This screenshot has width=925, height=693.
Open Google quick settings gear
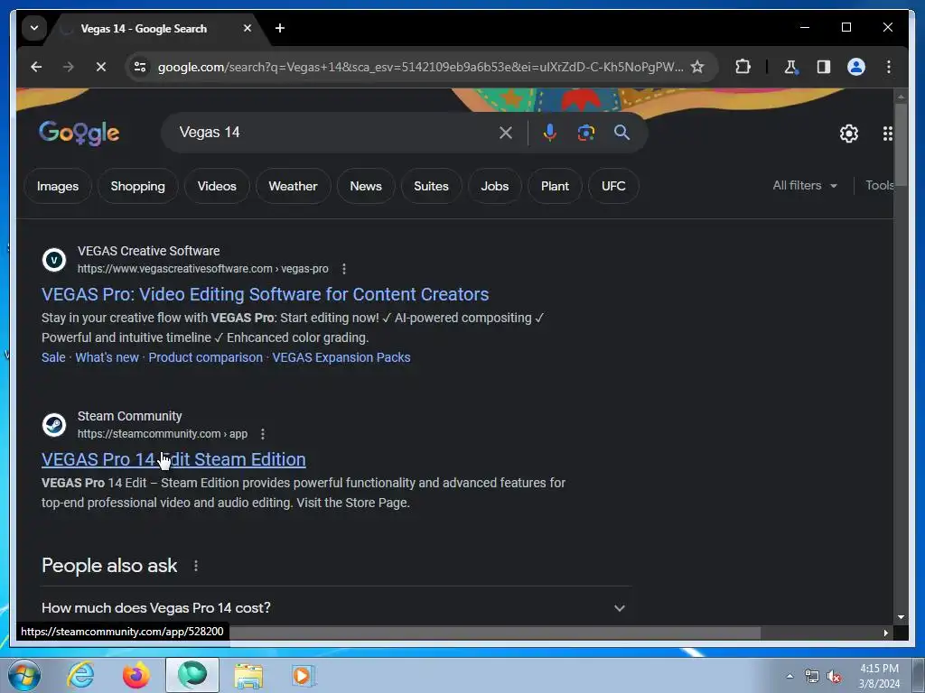click(849, 134)
